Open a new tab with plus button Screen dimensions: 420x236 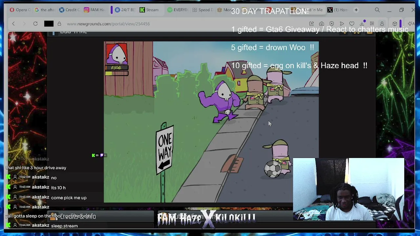pos(356,10)
